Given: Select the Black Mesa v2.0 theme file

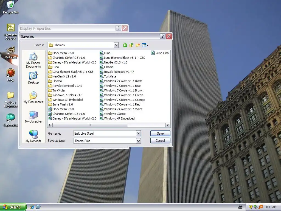Looking at the screenshot, I should pos(61,109).
